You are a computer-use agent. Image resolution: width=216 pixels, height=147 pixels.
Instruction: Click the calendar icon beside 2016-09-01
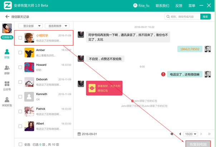[x=79, y=134]
